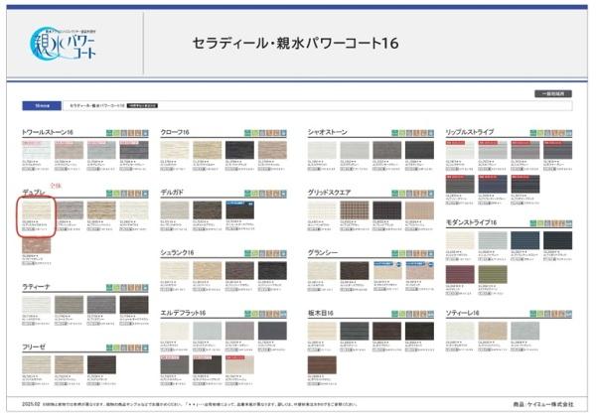
Task: Open the シャオストーン section heading
Action: [327, 132]
